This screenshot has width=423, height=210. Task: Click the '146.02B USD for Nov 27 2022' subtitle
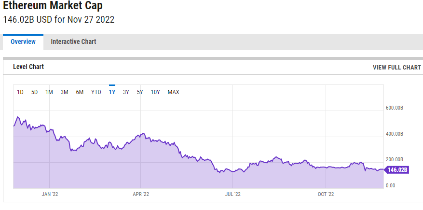(59, 20)
